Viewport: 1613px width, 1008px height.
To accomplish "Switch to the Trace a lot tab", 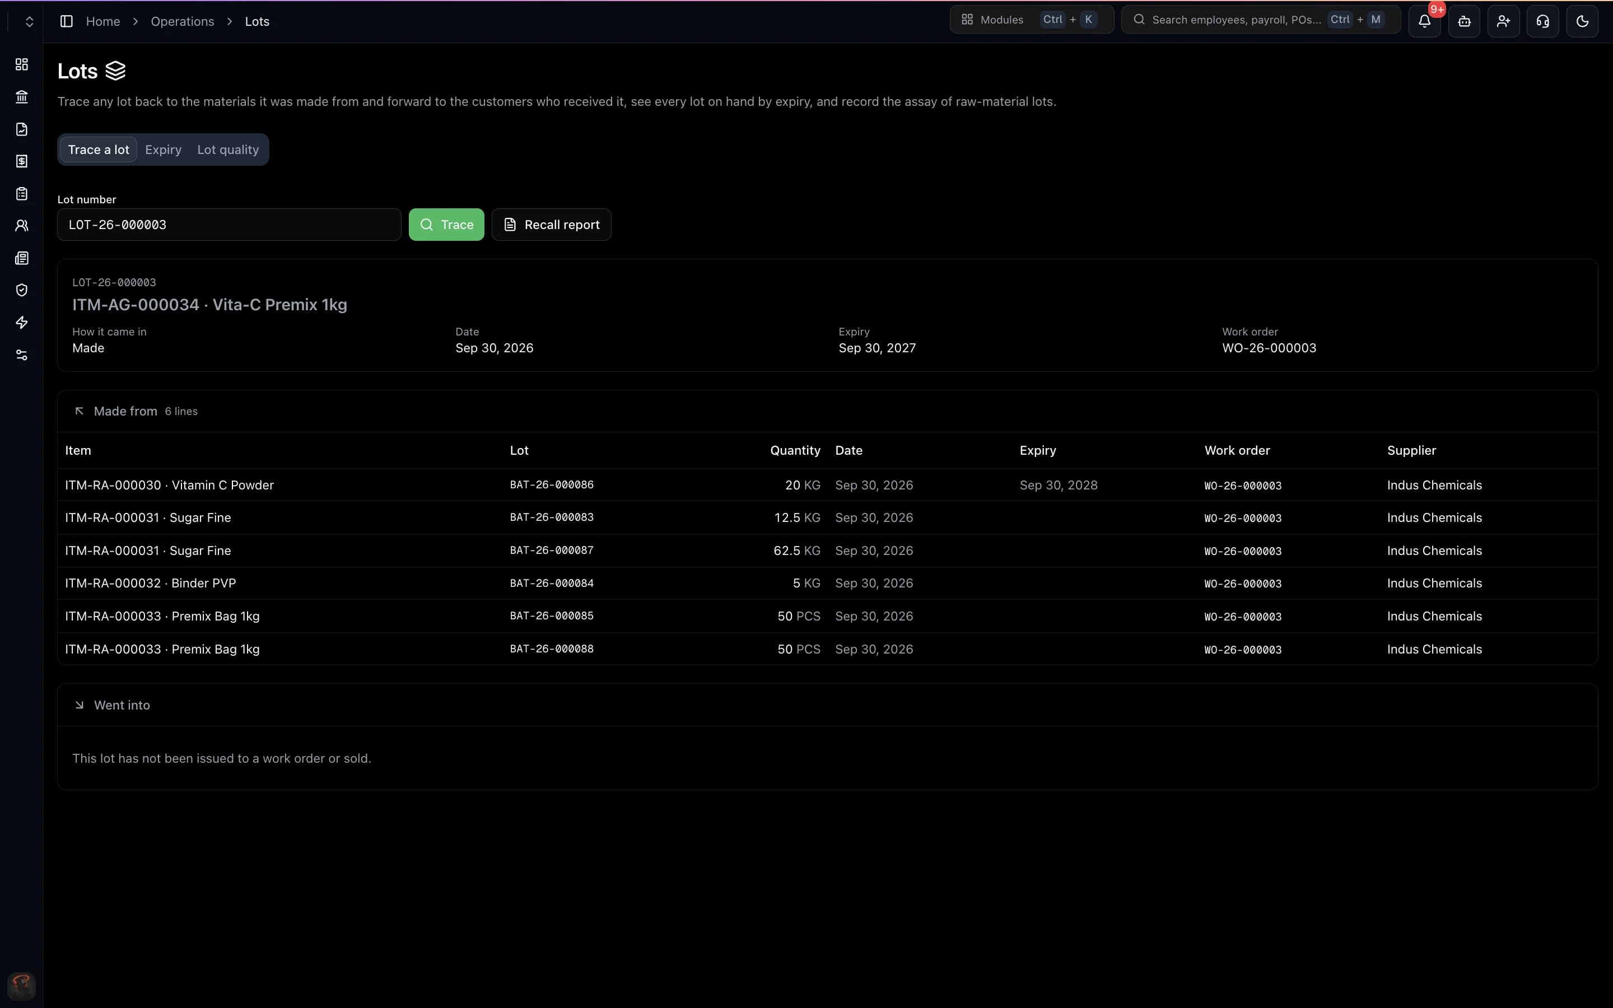I will point(99,150).
